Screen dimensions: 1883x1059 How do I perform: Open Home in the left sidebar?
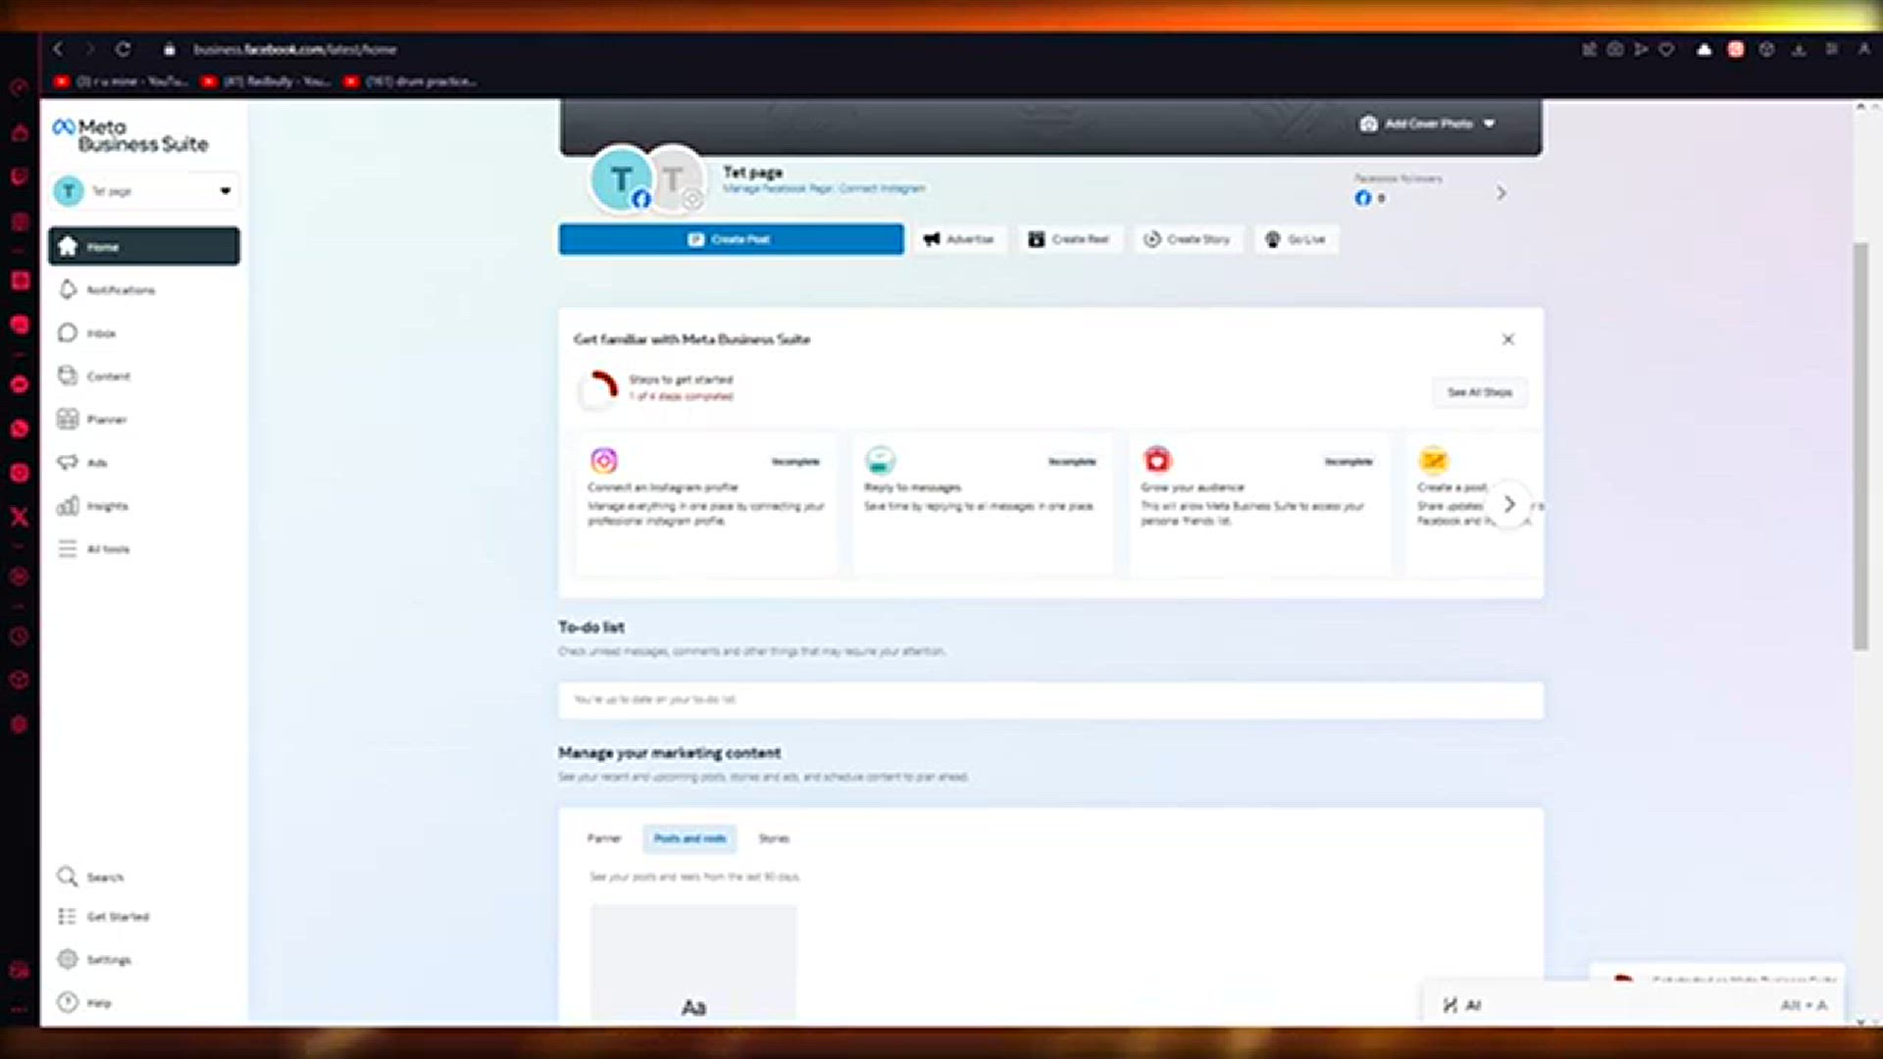click(144, 246)
